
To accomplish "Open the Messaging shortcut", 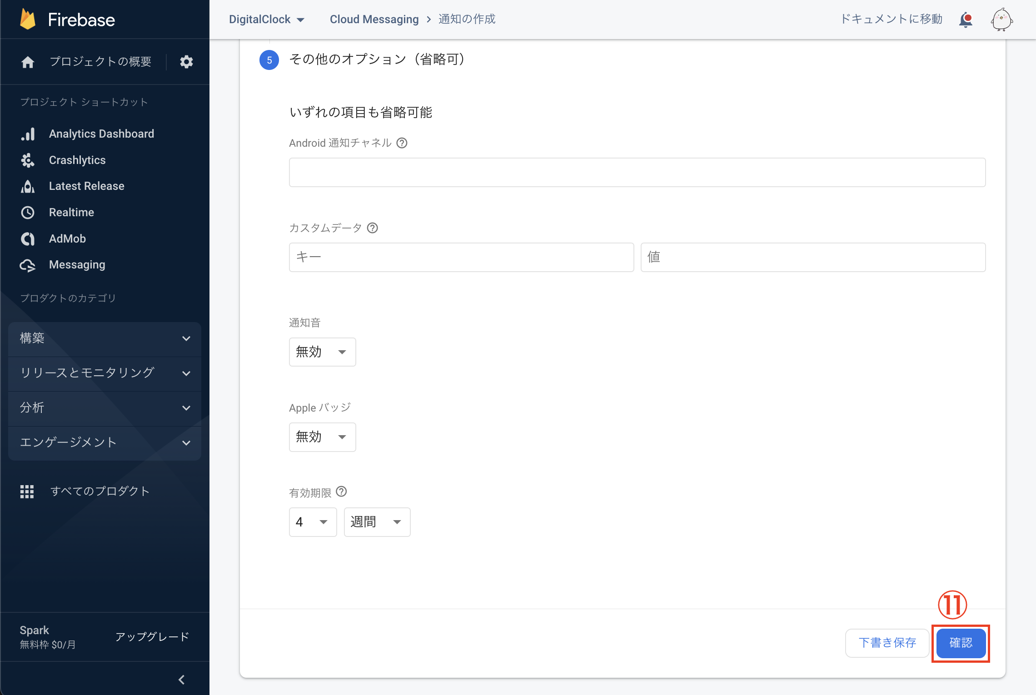I will (77, 264).
